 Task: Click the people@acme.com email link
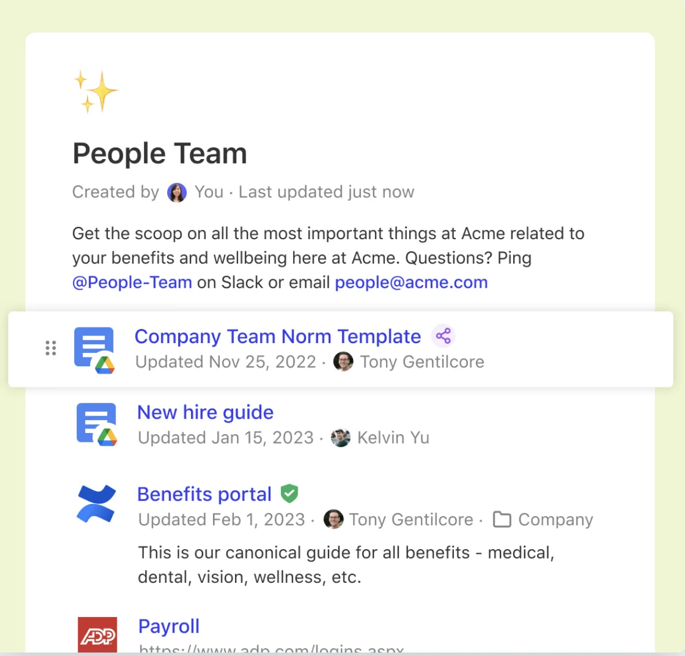coord(411,283)
